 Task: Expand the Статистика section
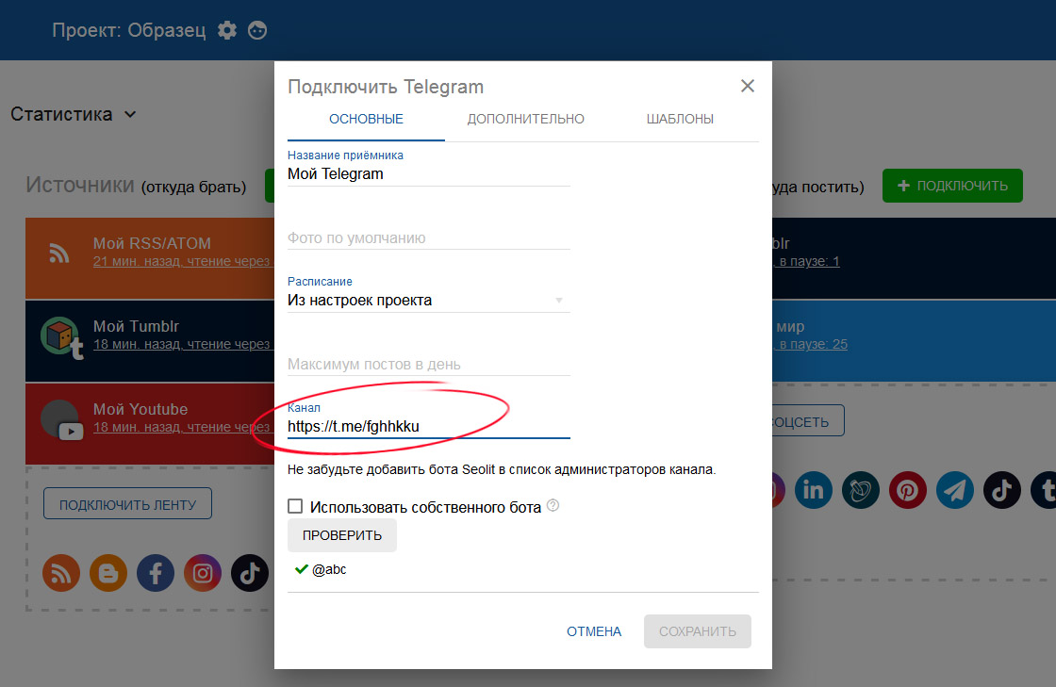[x=74, y=114]
